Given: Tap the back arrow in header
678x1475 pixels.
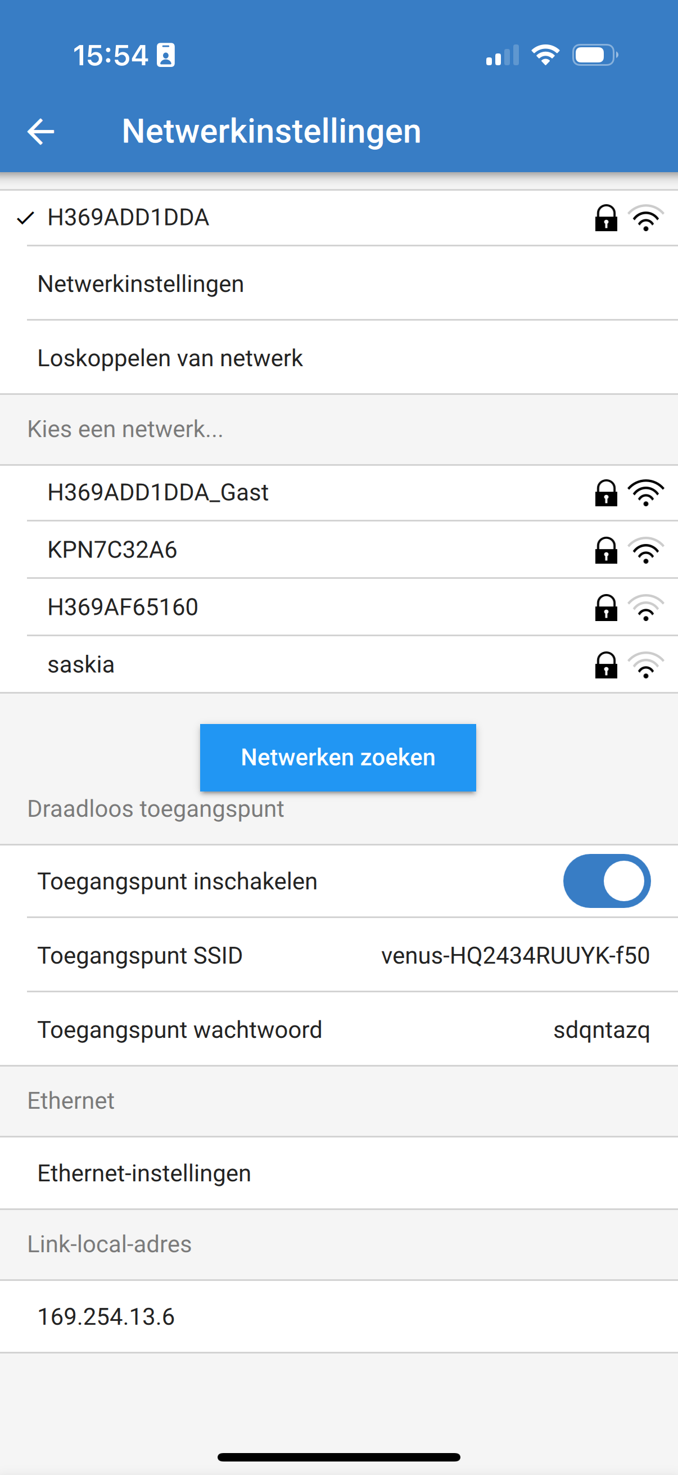Looking at the screenshot, I should tap(40, 131).
